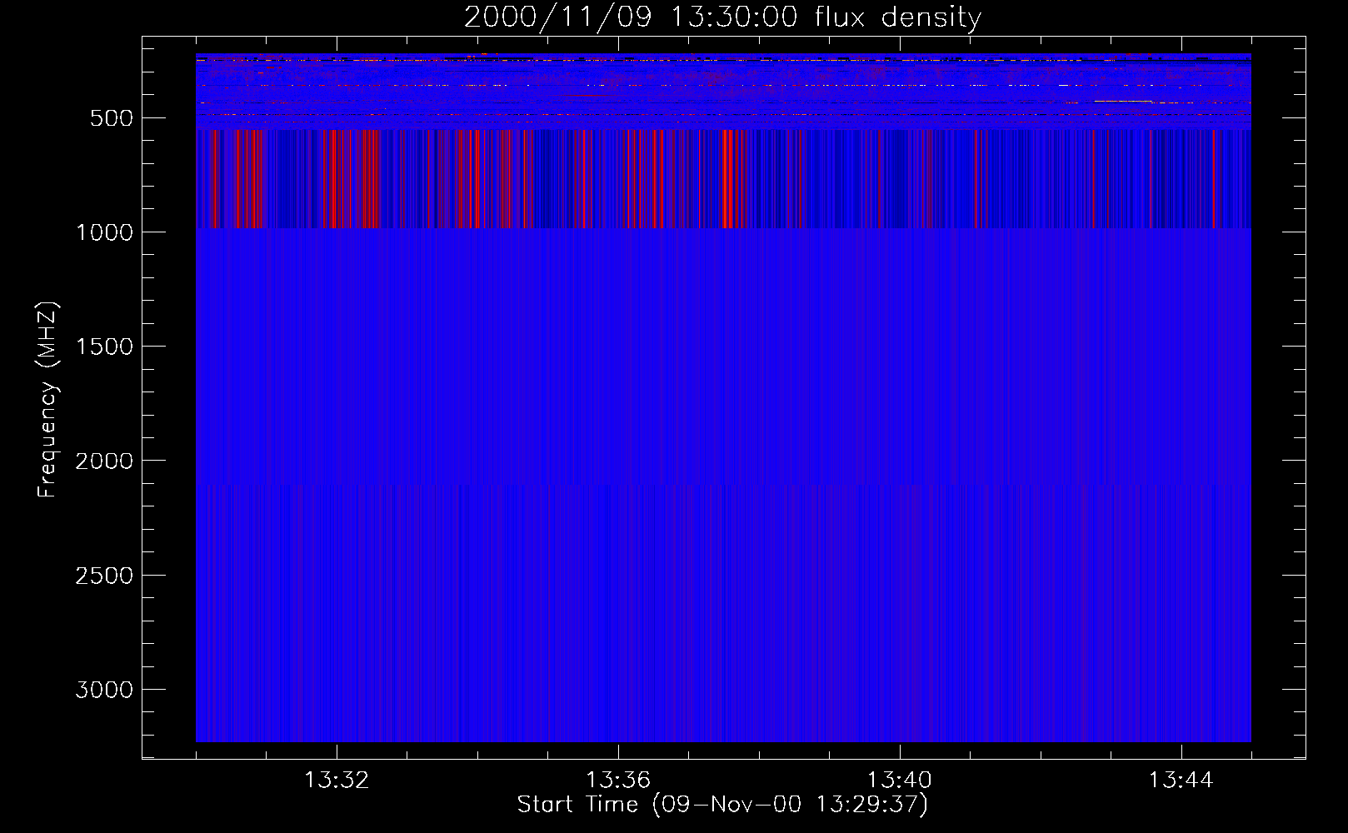Click the 13:40 time tick label
The width and height of the screenshot is (1348, 833).
click(x=900, y=781)
